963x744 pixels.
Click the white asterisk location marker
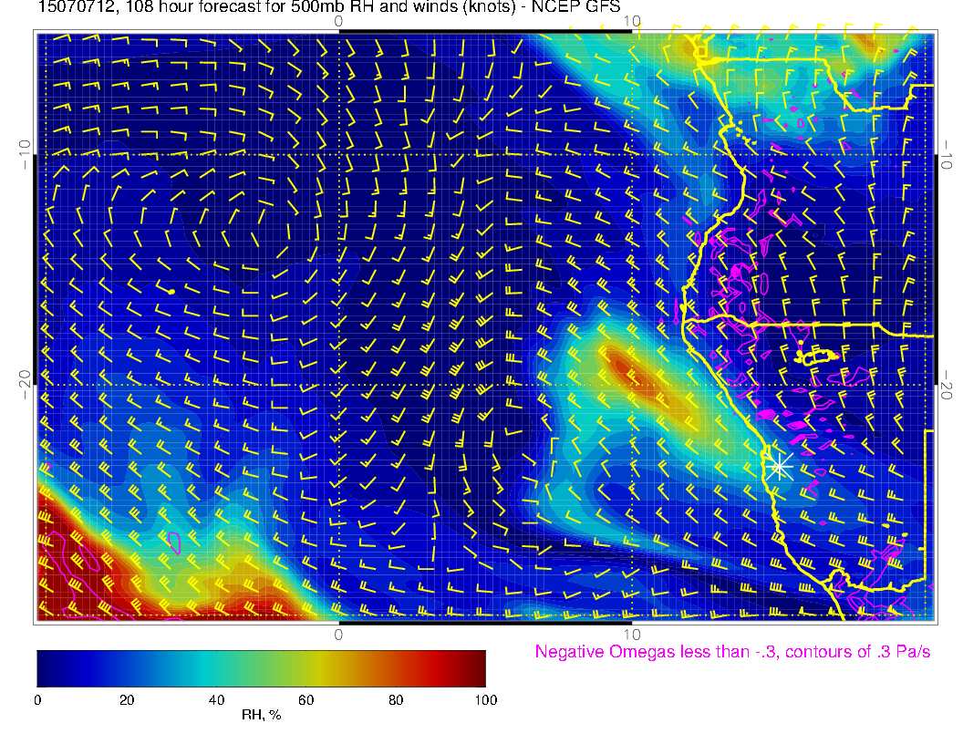click(780, 467)
